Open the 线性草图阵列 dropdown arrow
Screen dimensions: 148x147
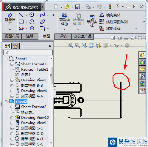click(136, 22)
